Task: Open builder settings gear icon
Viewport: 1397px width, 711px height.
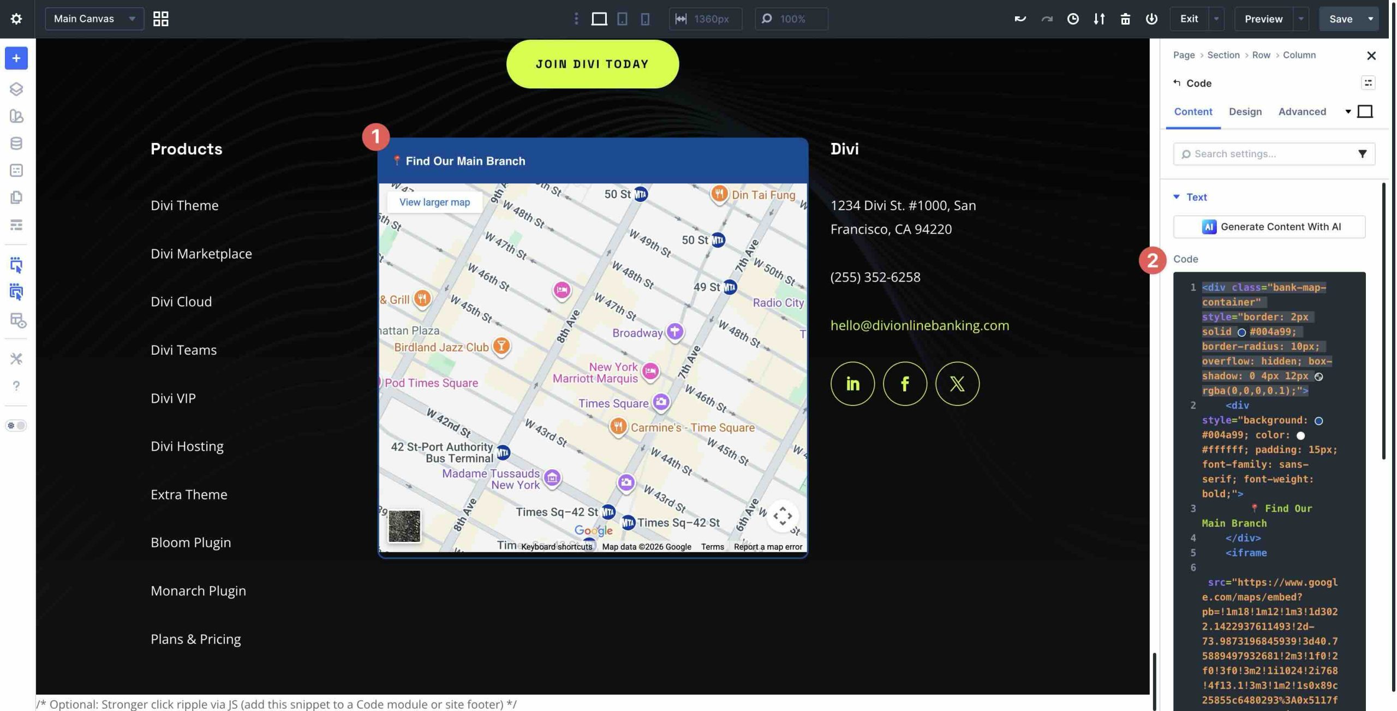Action: pos(16,19)
